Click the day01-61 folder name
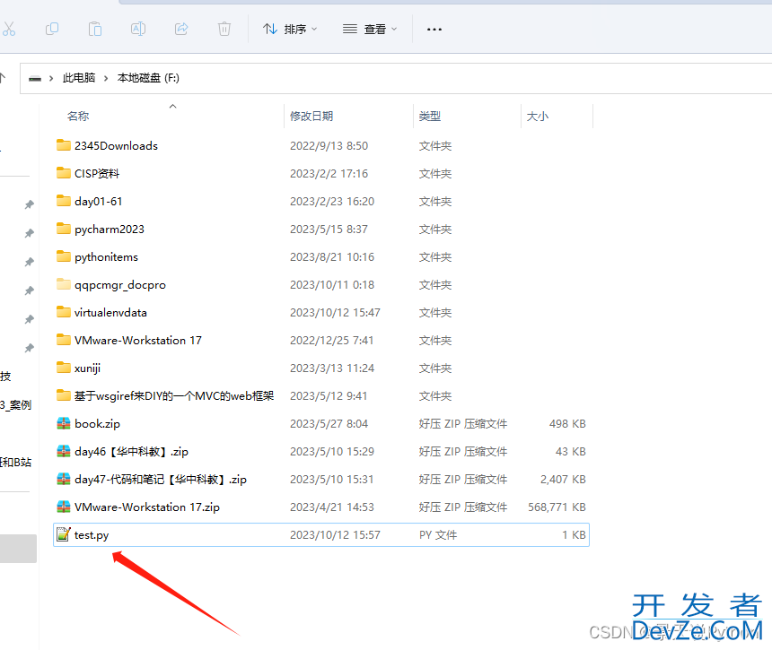 pos(99,201)
